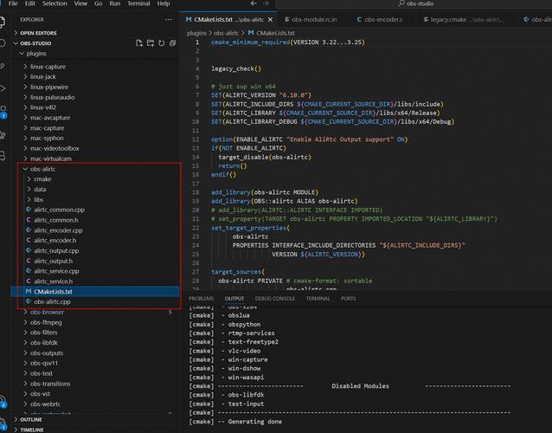Open the Explorer activity bar icon

tap(2, 22)
